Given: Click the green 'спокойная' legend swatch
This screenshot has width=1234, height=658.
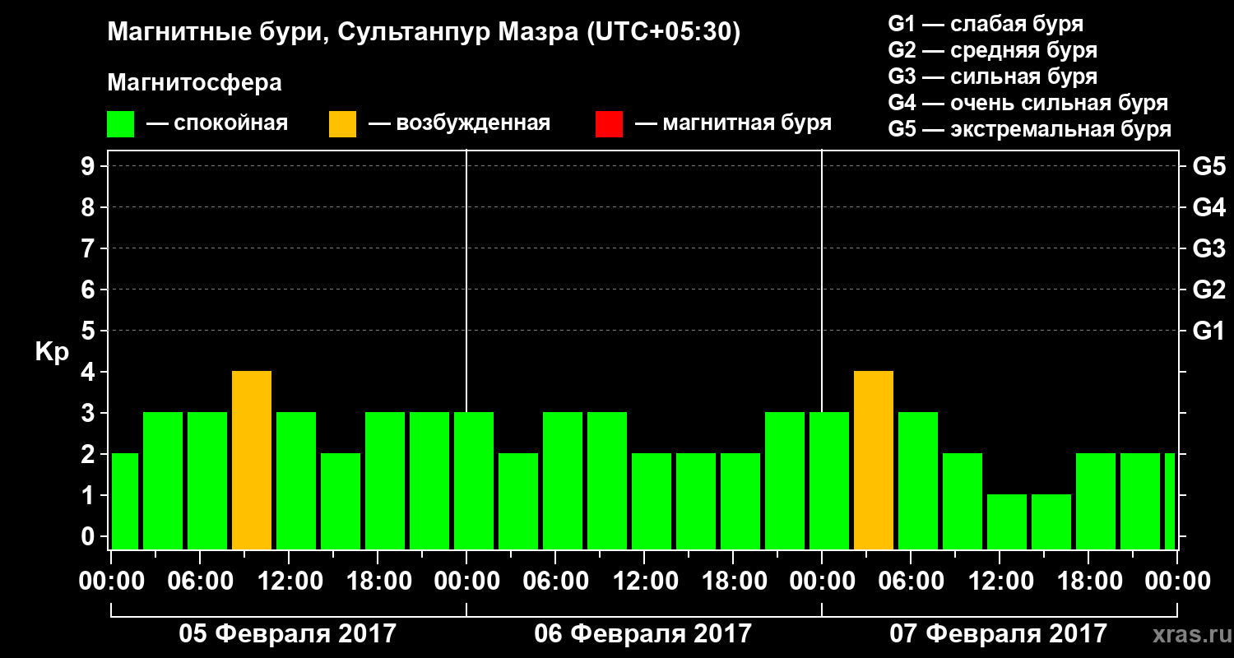Looking at the screenshot, I should coord(121,124).
